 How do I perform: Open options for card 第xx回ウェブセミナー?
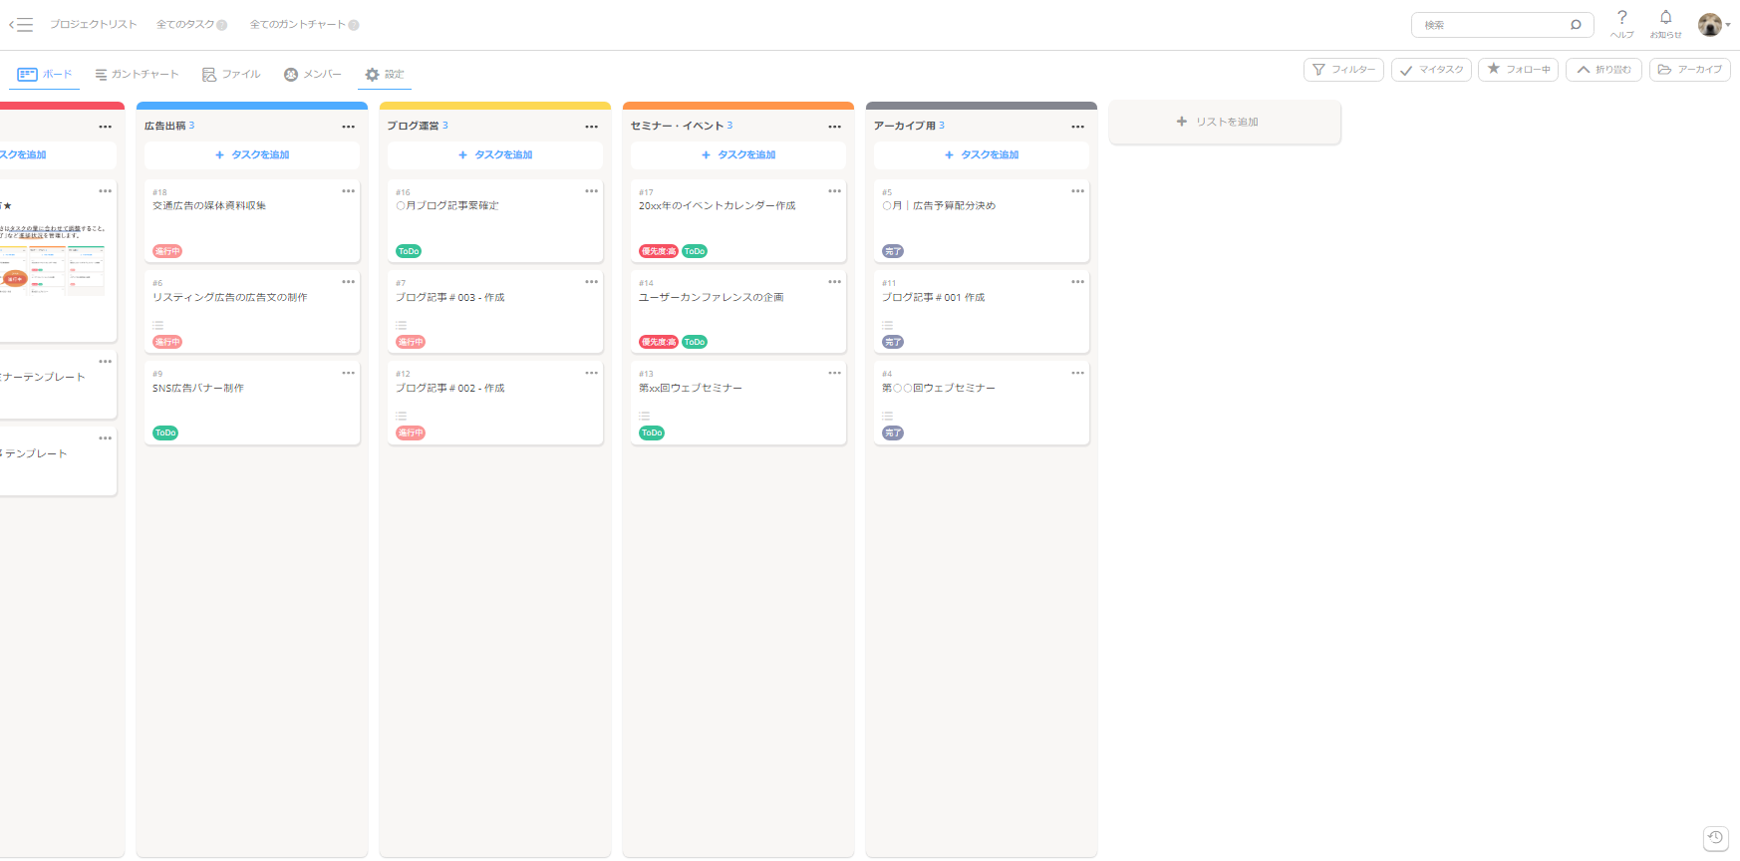coord(834,373)
